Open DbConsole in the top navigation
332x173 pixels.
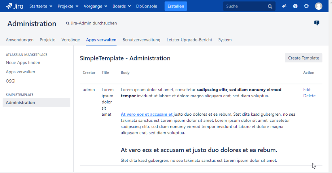tap(147, 6)
